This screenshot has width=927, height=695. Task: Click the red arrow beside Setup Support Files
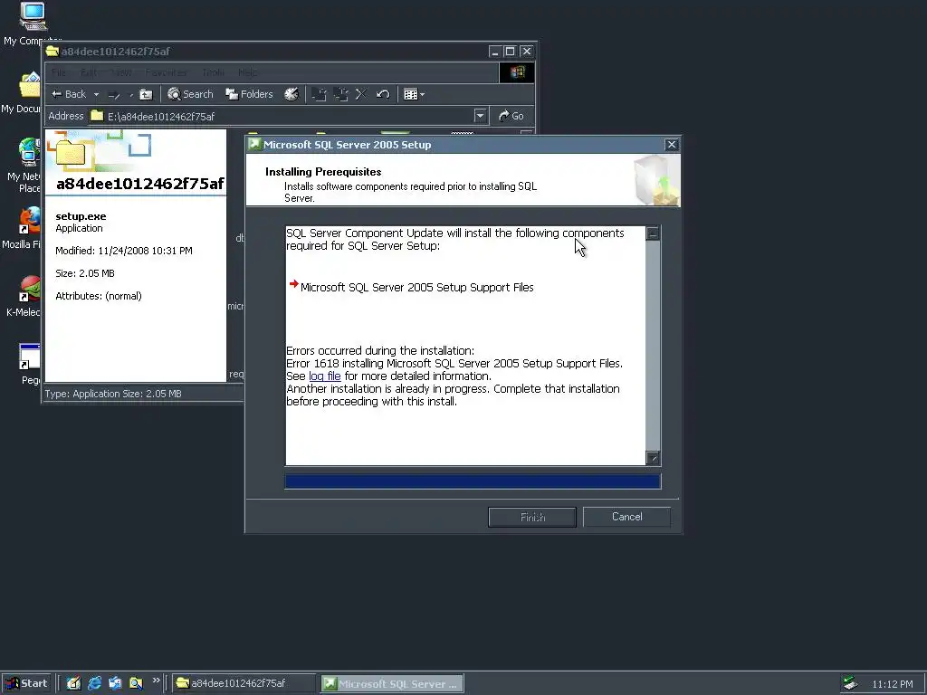click(294, 284)
